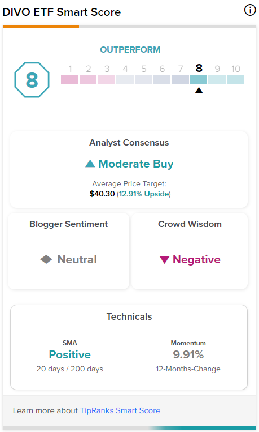Select the octagon Smart Score 8 badge
Viewport: 259px width, 432px height.
(32, 80)
